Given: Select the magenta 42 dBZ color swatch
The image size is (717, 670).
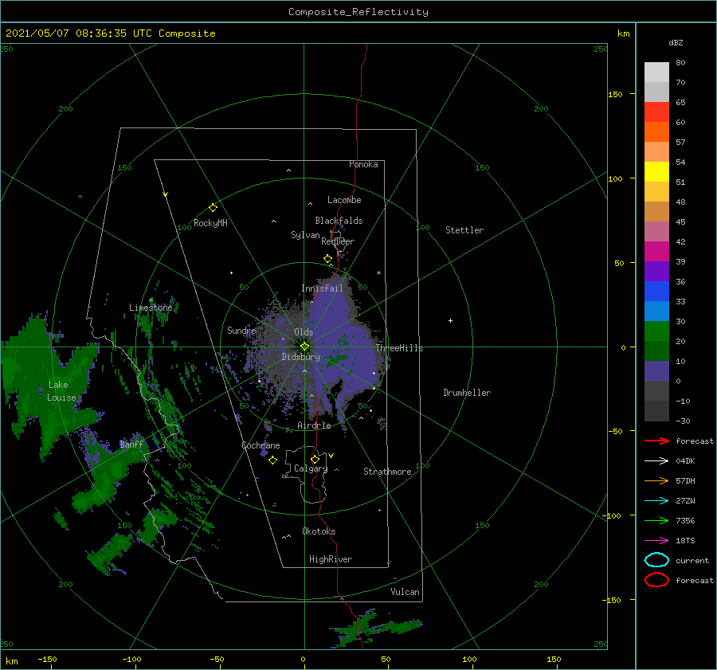Looking at the screenshot, I should [656, 252].
